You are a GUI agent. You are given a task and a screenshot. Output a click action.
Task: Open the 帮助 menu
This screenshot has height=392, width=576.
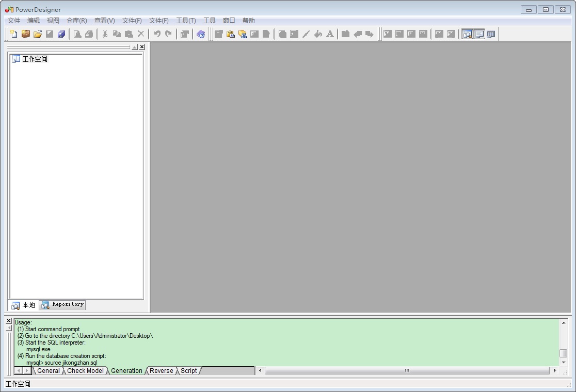click(x=249, y=21)
